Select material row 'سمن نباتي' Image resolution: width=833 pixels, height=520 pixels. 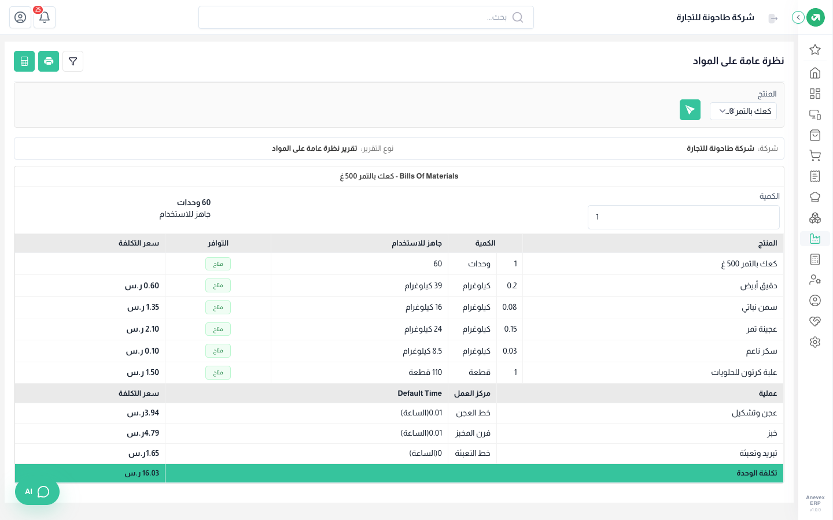coord(399,307)
